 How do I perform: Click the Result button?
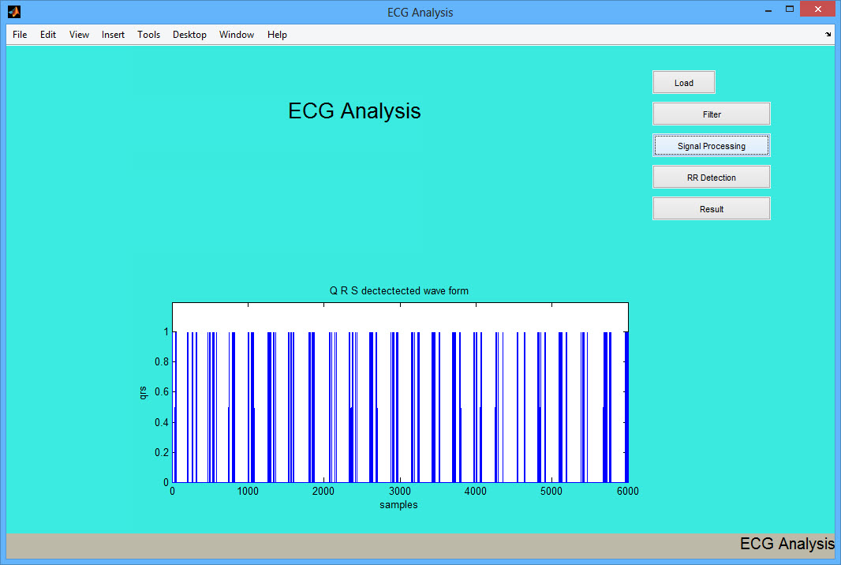coord(711,209)
